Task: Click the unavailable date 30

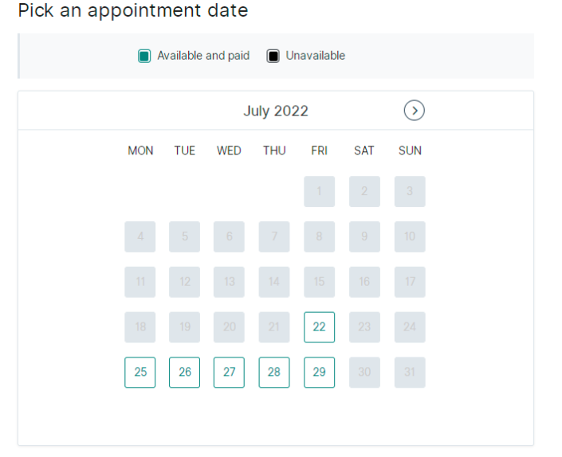Action: (364, 372)
